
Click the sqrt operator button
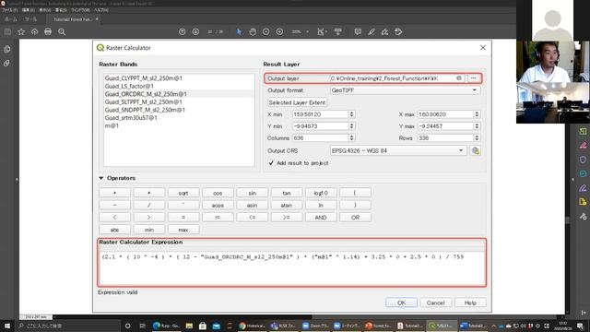(x=183, y=193)
